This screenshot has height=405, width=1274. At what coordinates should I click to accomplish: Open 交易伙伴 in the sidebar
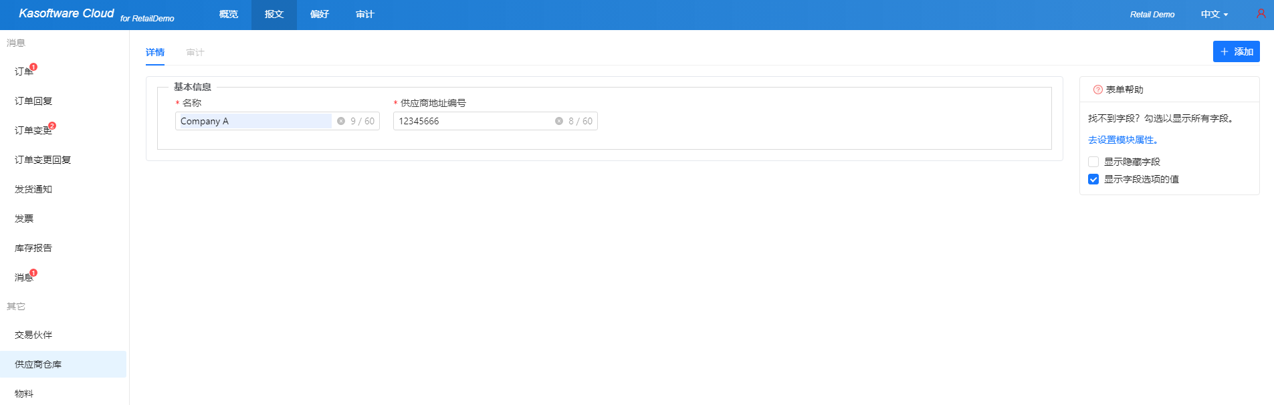[33, 335]
